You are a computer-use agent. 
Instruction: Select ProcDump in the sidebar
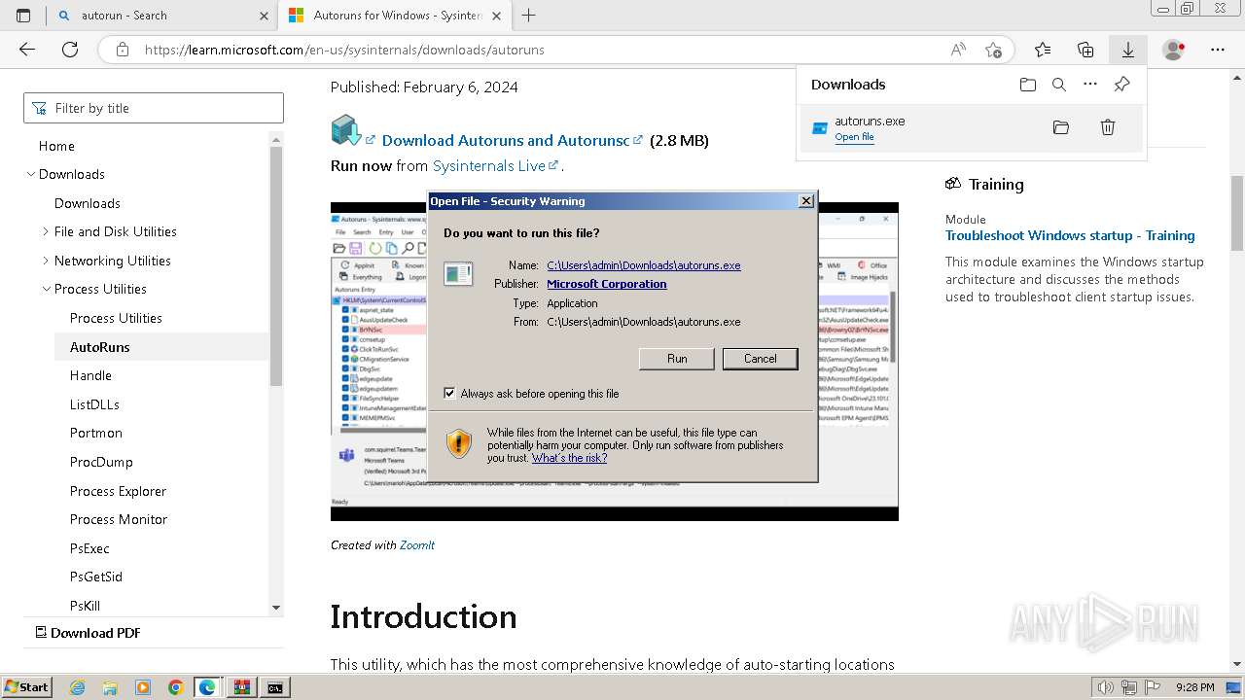[101, 462]
